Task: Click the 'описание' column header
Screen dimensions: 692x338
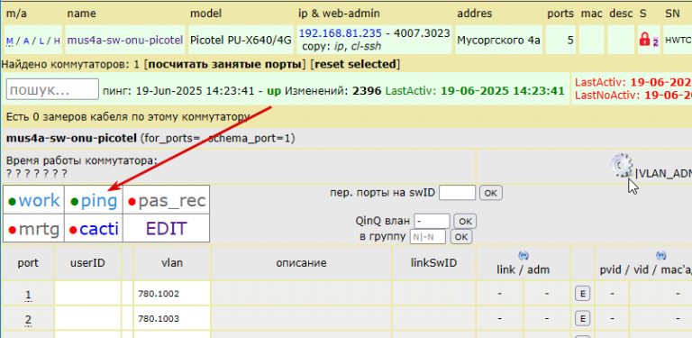Action: coord(302,263)
